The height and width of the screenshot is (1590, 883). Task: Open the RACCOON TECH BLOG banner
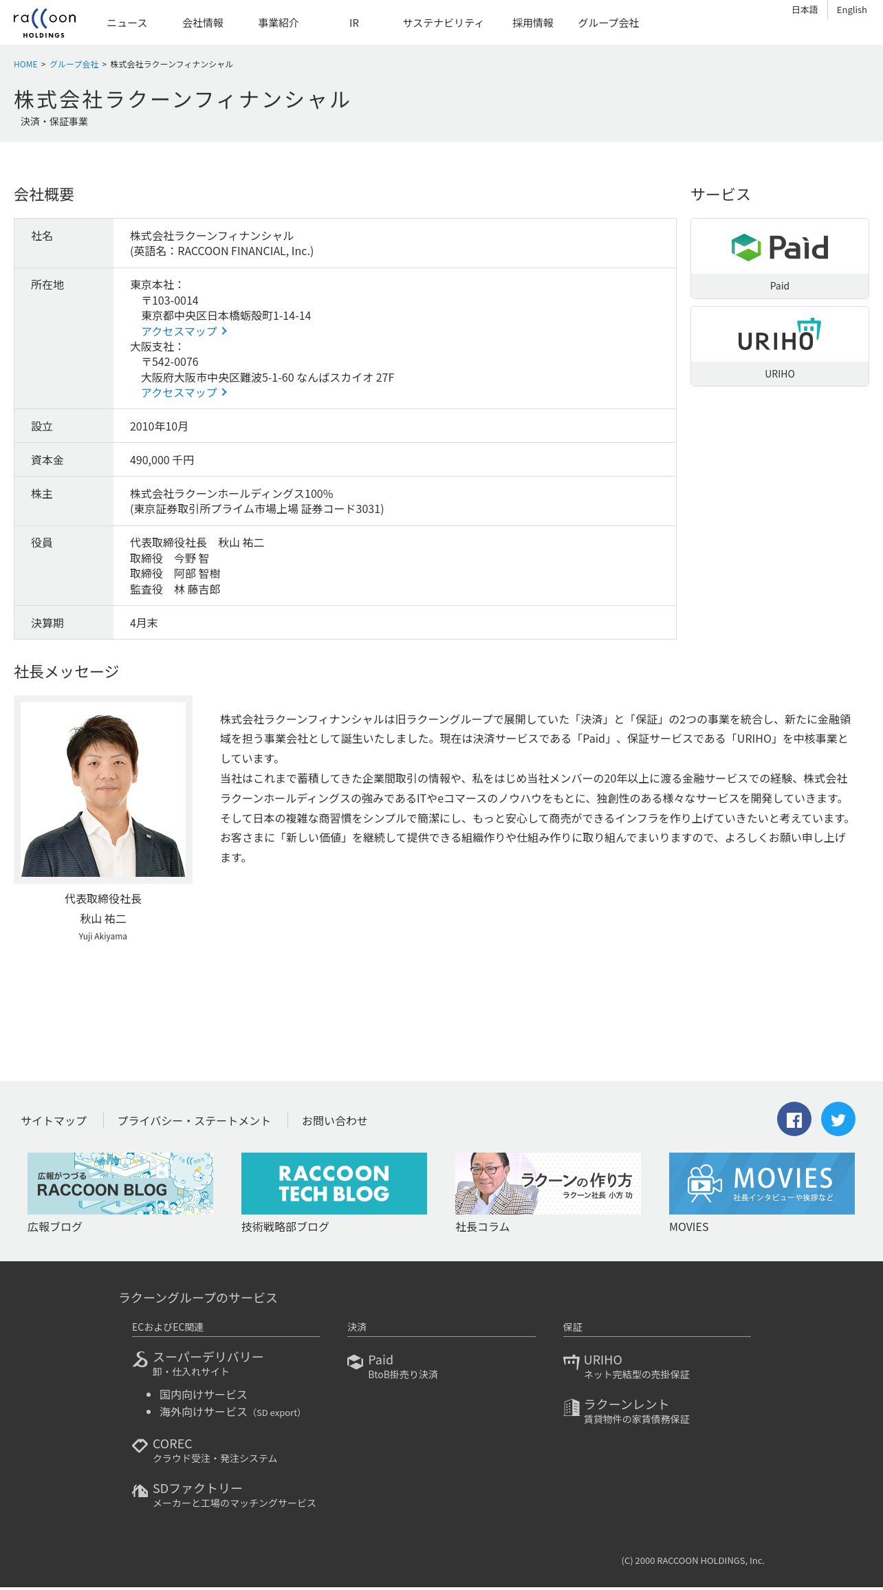334,1183
